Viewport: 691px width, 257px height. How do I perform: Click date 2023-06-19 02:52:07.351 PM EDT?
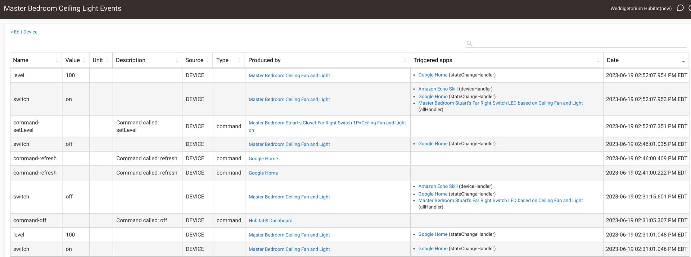point(646,126)
